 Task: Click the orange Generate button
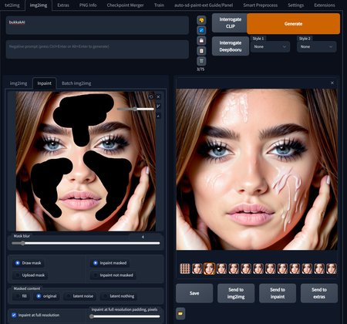[x=293, y=24]
